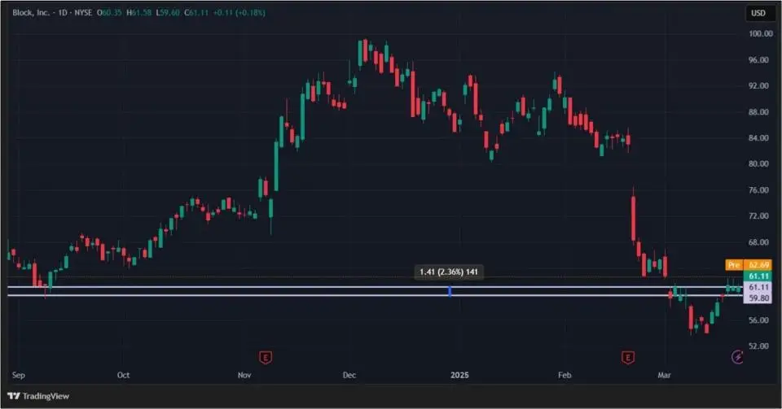Screen dimensions: 782x409
Task: Click the 2025 label on time axis
Action: tap(460, 376)
